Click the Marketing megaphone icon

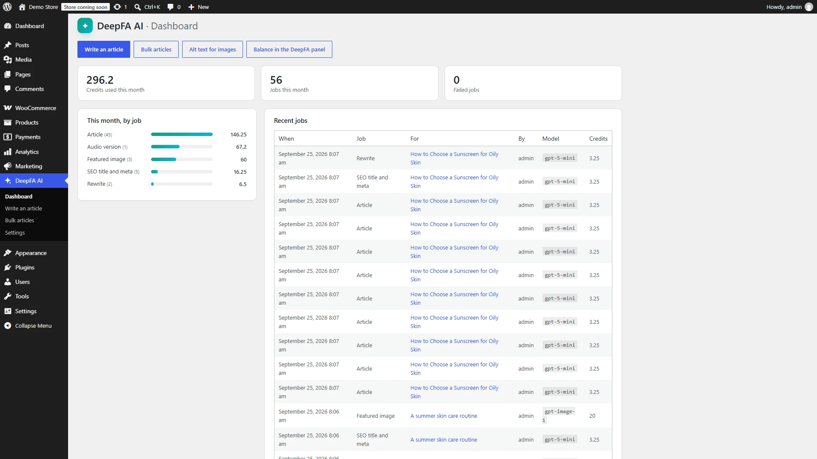8,166
